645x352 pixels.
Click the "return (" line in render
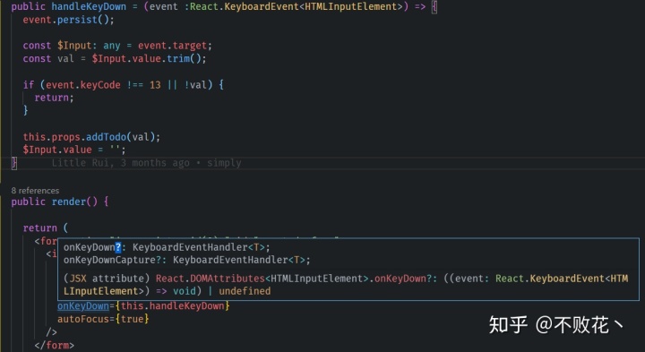pos(46,228)
